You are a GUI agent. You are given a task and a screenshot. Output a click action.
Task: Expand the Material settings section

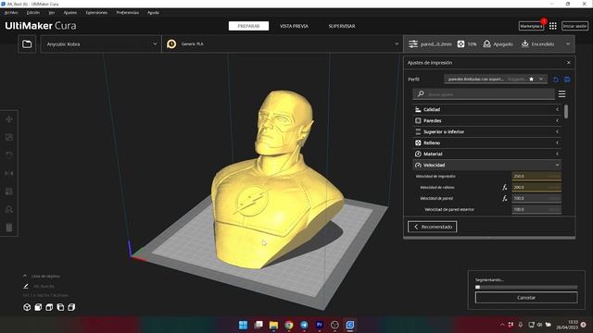[x=486, y=154]
